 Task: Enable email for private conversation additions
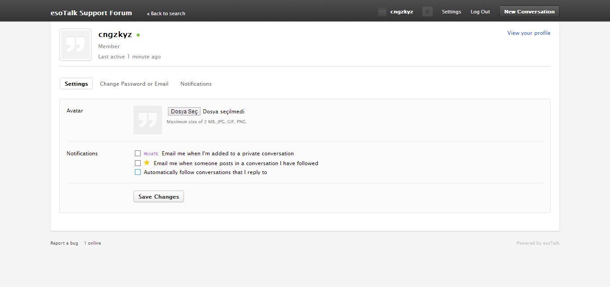(x=138, y=154)
